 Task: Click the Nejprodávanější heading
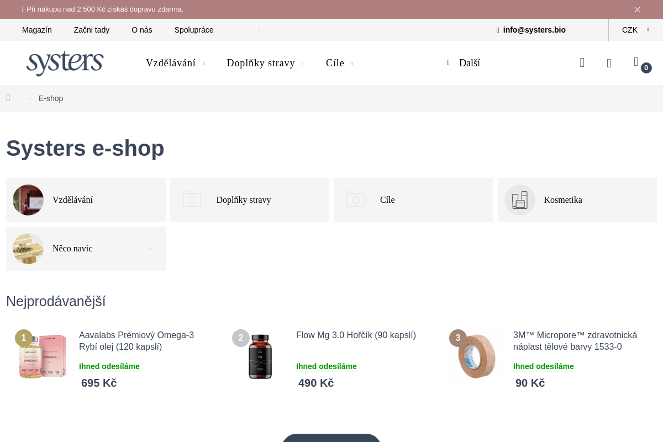click(x=56, y=301)
